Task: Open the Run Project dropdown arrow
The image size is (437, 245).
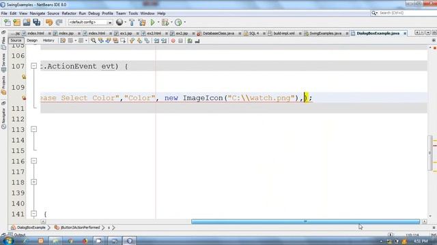Action: tap(158, 22)
